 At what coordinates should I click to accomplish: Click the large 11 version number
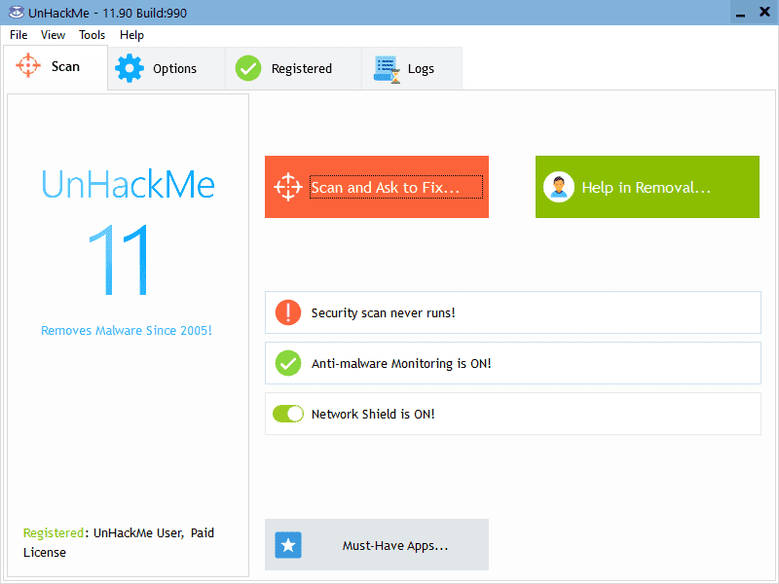tap(119, 260)
